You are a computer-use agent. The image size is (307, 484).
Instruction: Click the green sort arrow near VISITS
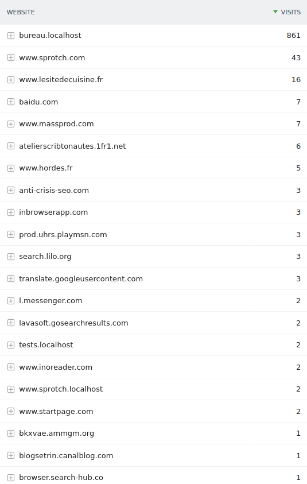pyautogui.click(x=275, y=12)
